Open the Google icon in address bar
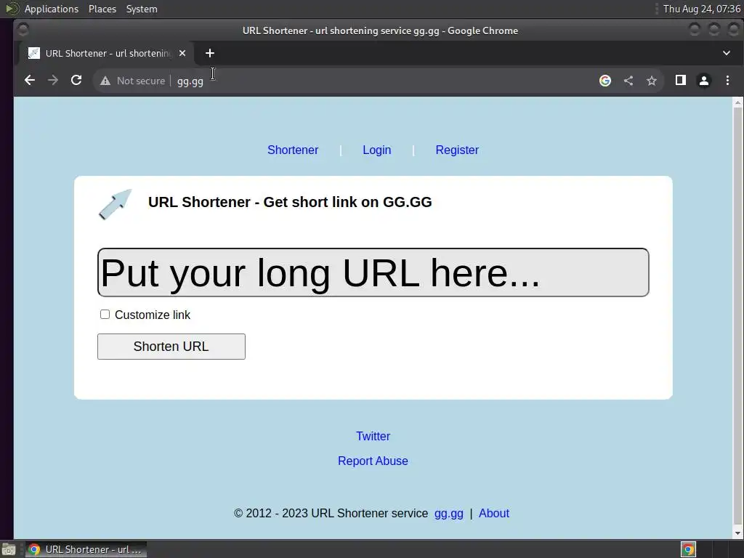The width and height of the screenshot is (744, 558). pos(605,81)
